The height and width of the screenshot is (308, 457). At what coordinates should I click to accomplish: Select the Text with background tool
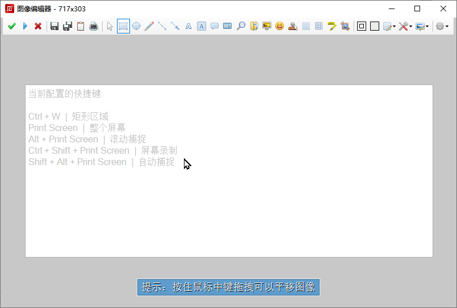click(x=202, y=26)
